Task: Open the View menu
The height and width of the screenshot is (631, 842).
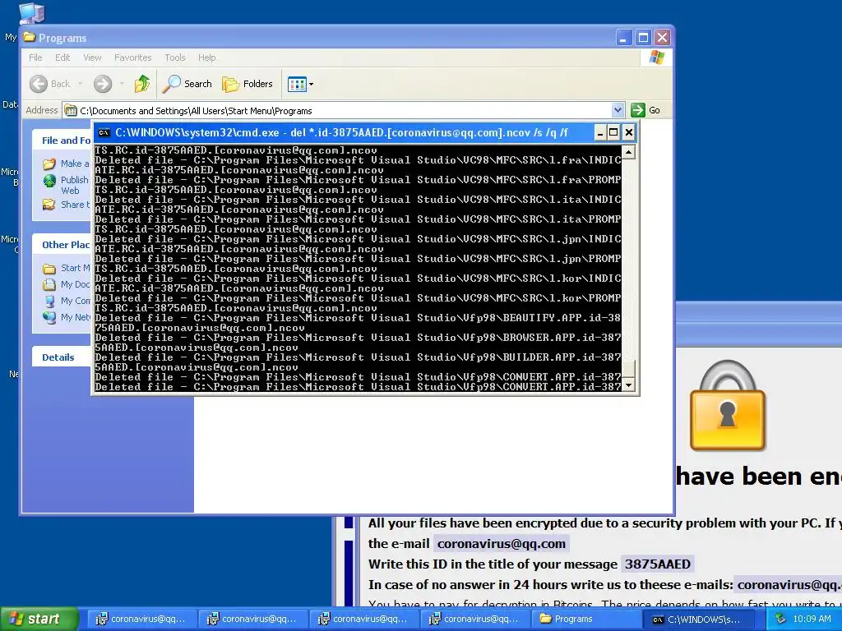Action: [92, 58]
